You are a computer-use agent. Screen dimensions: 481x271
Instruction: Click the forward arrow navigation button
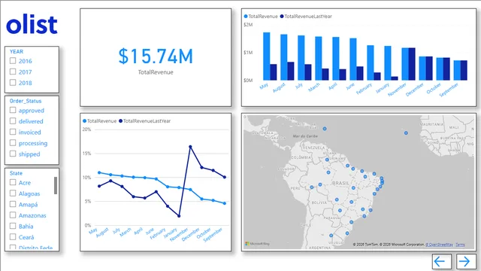click(466, 261)
